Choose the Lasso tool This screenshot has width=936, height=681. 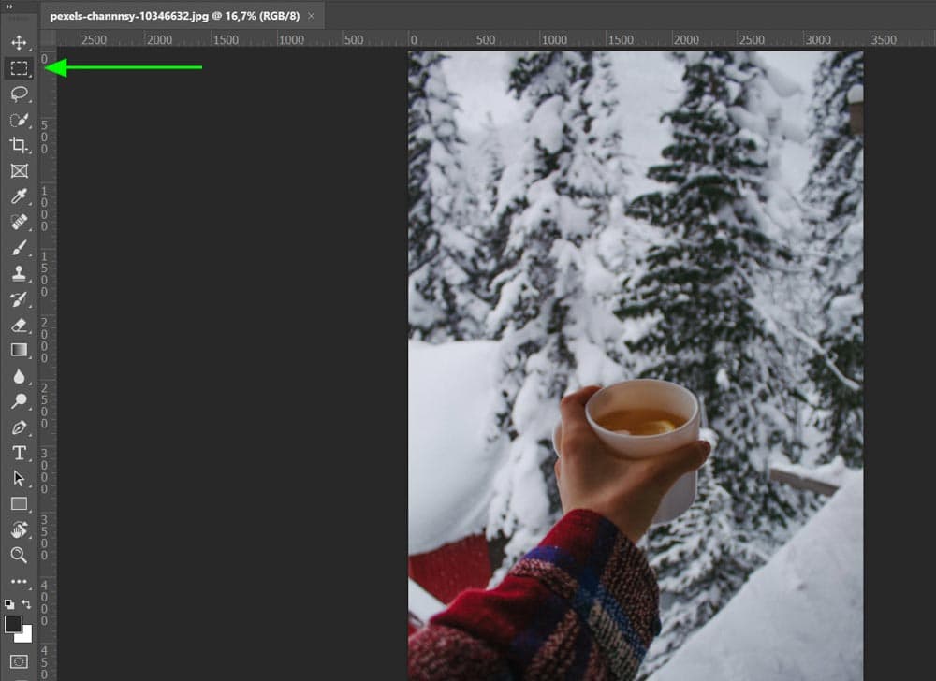coord(19,94)
